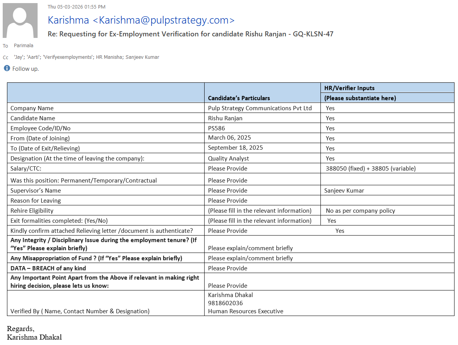Click the email subject line text
458x345 pixels.
tap(190, 34)
